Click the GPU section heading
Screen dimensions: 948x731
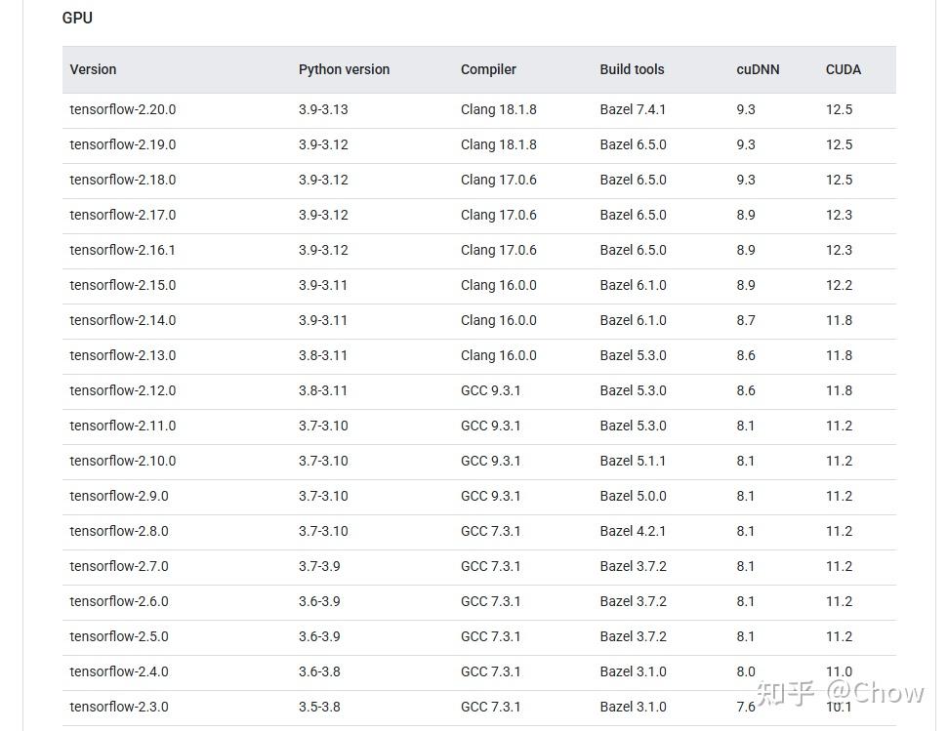point(77,18)
